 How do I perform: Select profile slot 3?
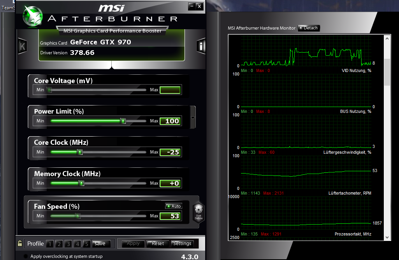[x=68, y=244]
